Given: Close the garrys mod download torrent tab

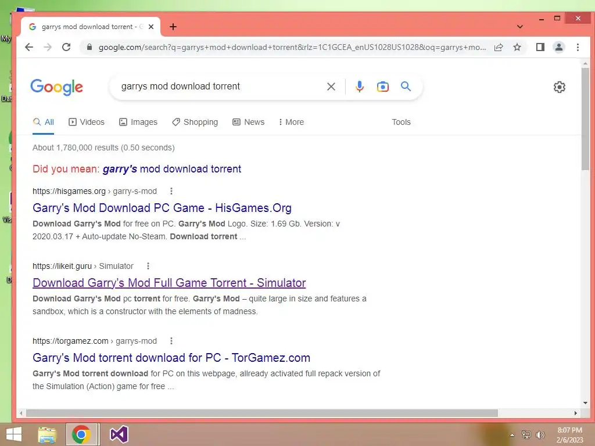Looking at the screenshot, I should 151,27.
